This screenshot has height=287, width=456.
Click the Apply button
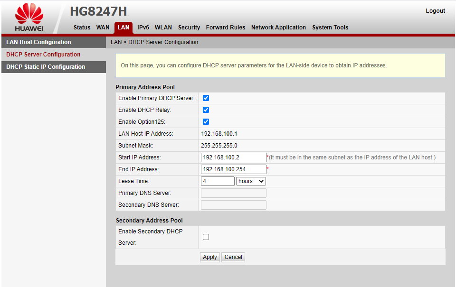(x=209, y=257)
